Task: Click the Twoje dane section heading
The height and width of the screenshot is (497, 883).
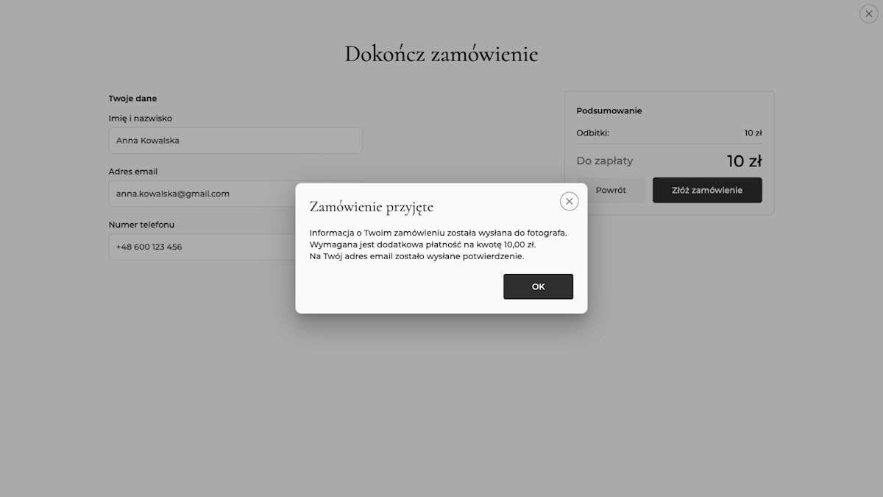Action: 133,98
